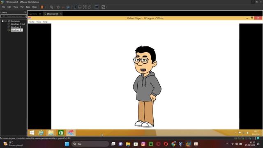Toggle the library sidebar view icon
263x148 pixels.
[75, 7]
